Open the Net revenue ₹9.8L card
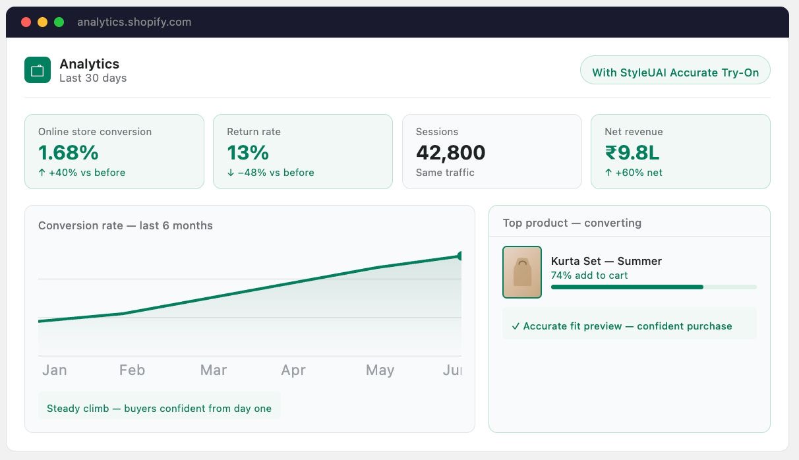799x460 pixels. click(680, 152)
